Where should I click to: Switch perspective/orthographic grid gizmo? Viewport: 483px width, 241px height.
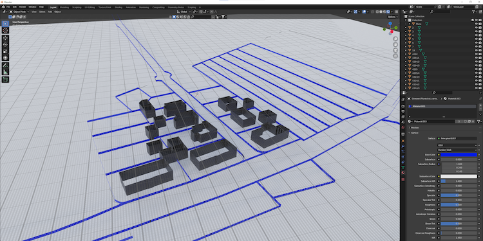pos(395,56)
